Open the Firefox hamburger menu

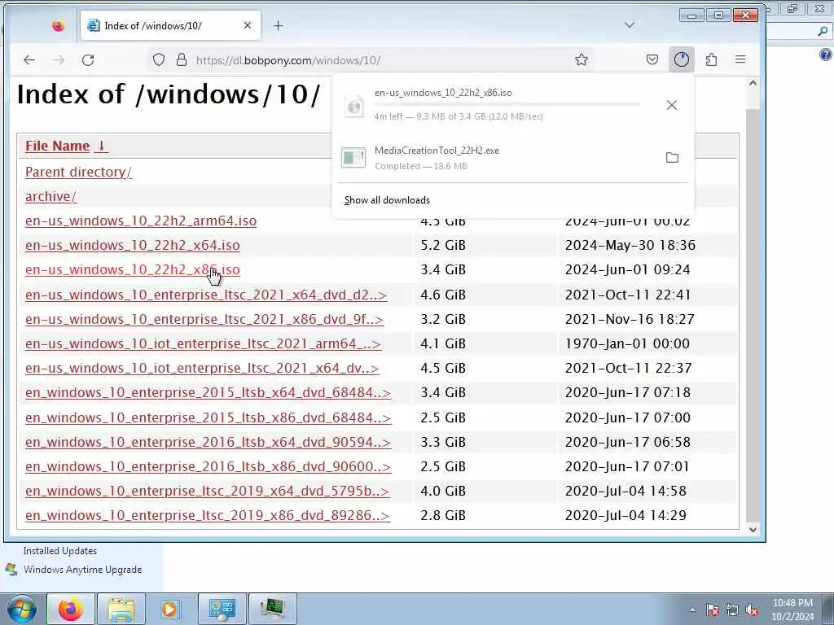click(x=740, y=59)
